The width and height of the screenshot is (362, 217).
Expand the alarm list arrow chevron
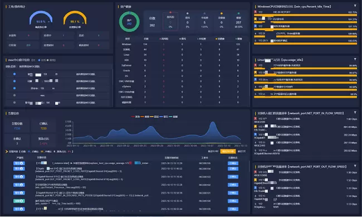coord(7,152)
